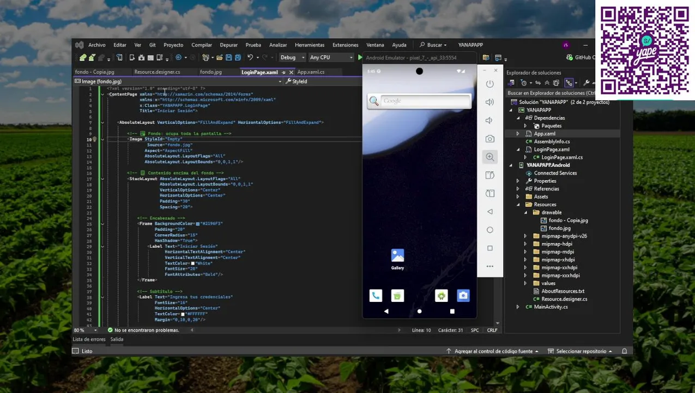Expand the values folder
The width and height of the screenshot is (695, 393).
tap(525, 283)
